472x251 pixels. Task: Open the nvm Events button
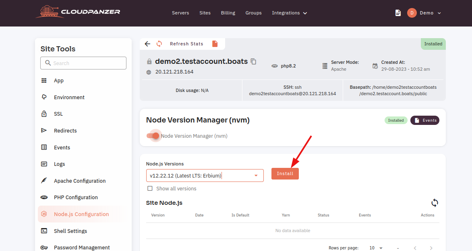point(425,120)
